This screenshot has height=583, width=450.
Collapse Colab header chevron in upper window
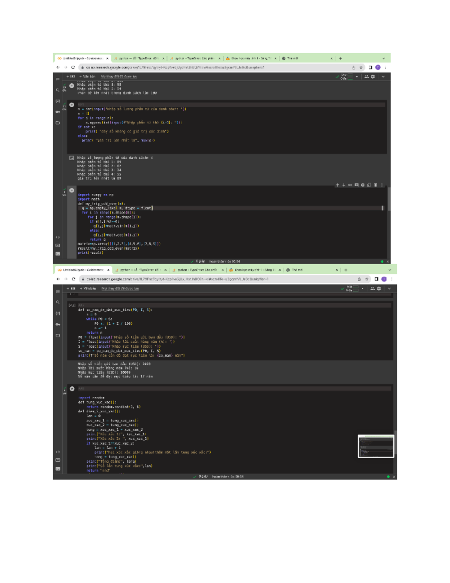(383, 77)
